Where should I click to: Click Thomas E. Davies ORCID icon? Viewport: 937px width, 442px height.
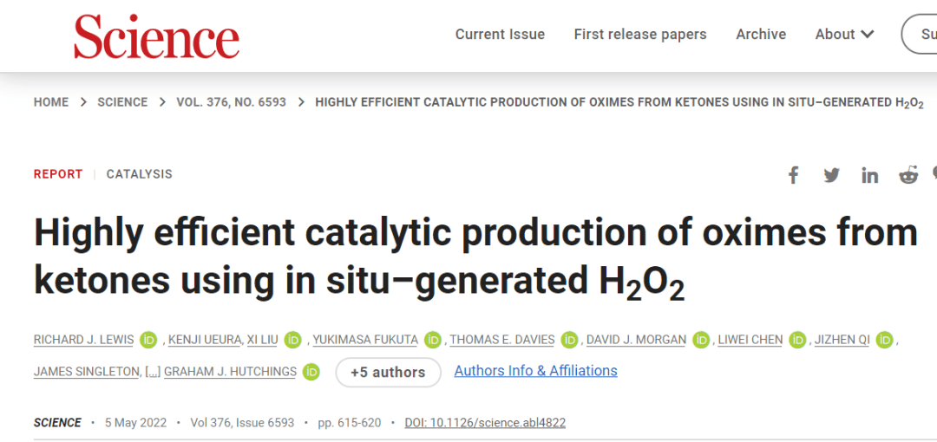[x=569, y=340]
